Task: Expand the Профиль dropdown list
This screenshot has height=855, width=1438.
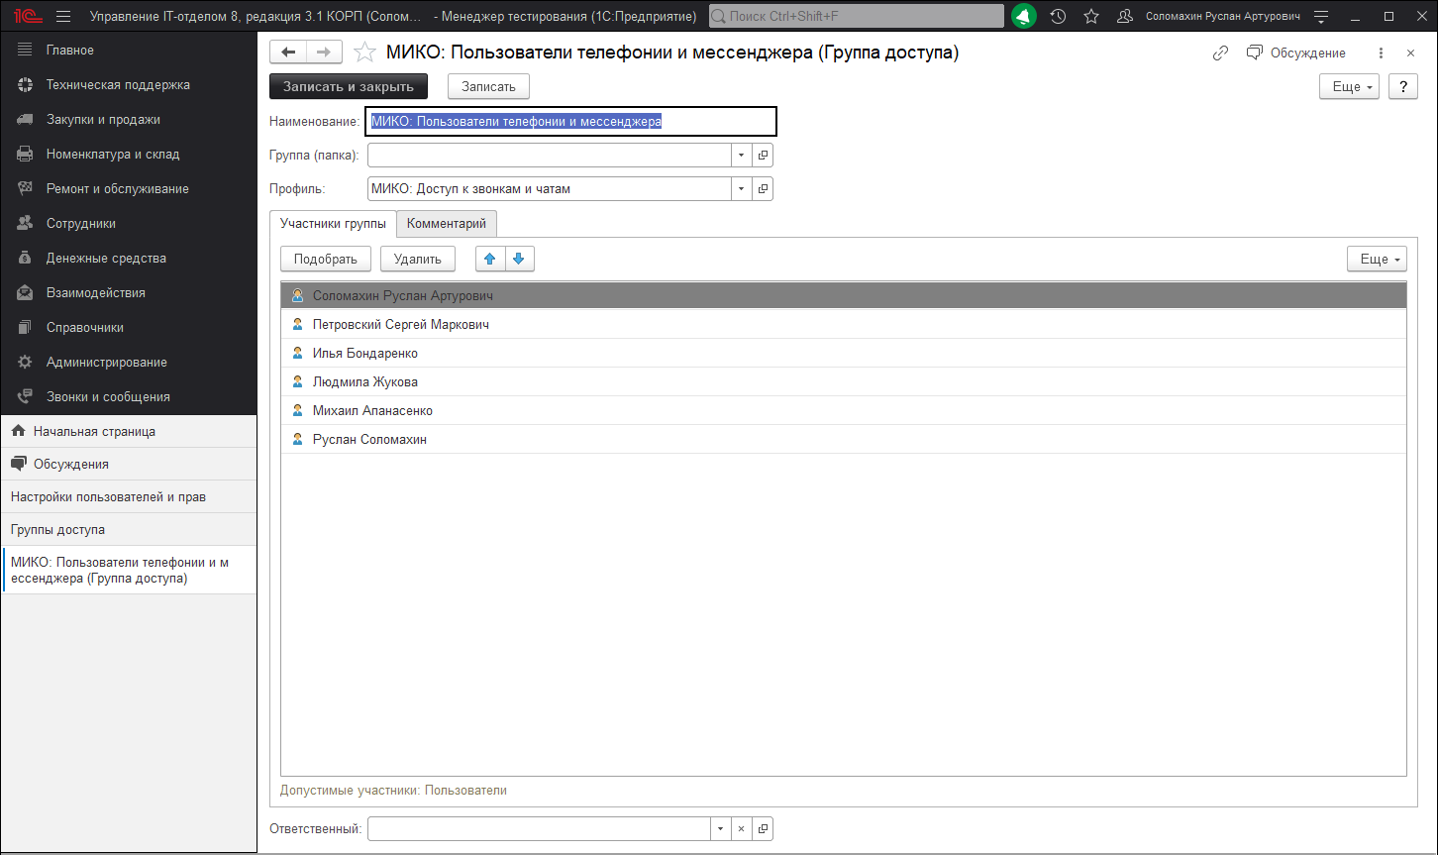Action: (742, 188)
